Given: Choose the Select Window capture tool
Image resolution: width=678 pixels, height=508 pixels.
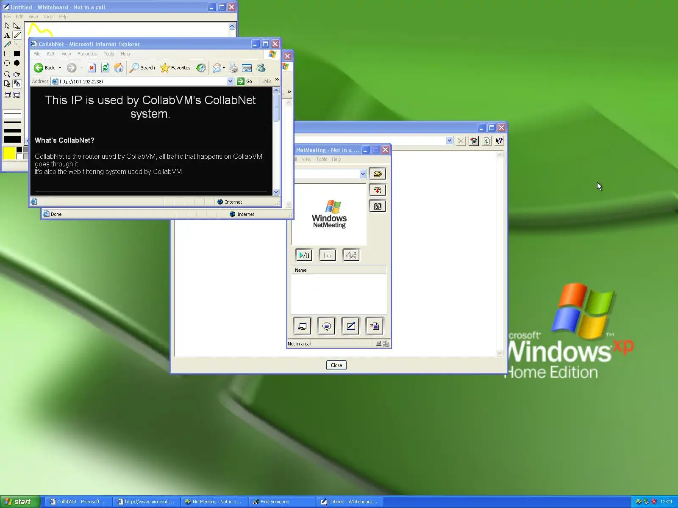Looking at the screenshot, I should (x=7, y=95).
